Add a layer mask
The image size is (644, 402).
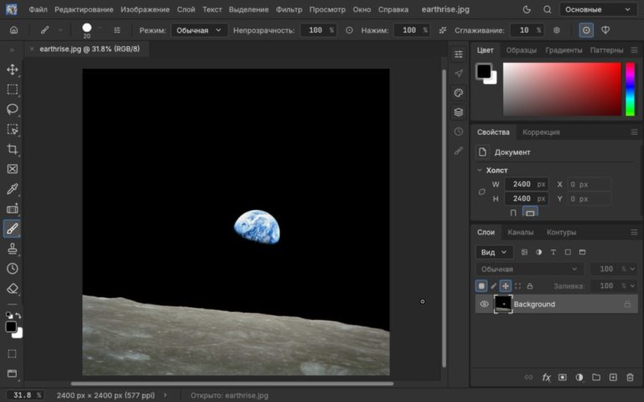(x=563, y=378)
